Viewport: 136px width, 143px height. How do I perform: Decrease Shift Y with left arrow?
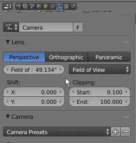[x=7, y=101]
